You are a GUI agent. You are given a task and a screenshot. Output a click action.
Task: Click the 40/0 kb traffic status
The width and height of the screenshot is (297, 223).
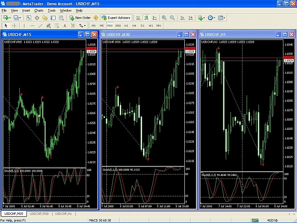[272, 220]
